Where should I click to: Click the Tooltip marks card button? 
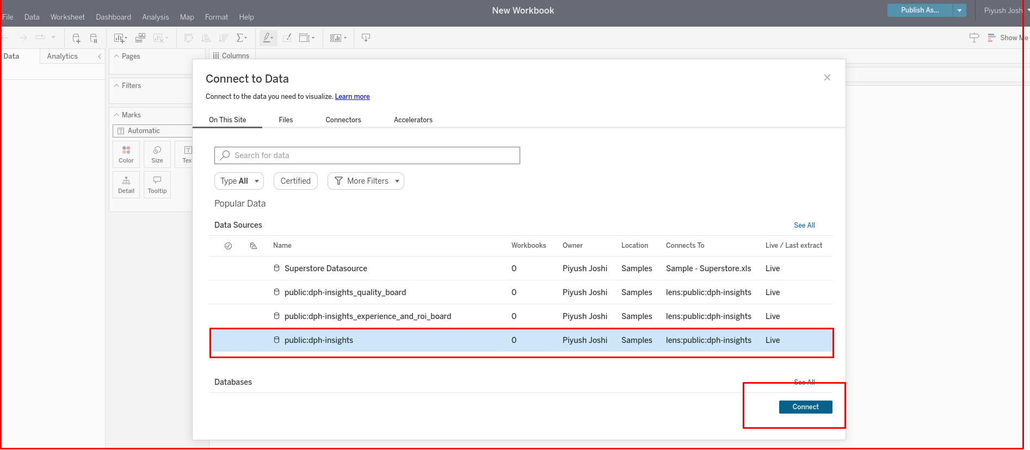[x=157, y=185]
